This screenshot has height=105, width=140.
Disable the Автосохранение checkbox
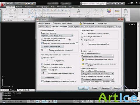click(42, 58)
